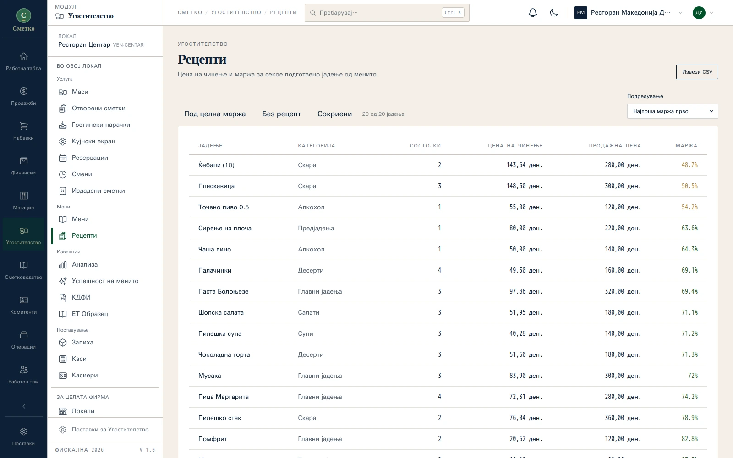The height and width of the screenshot is (458, 733).
Task: Open Комитенти module
Action: [x=23, y=305]
